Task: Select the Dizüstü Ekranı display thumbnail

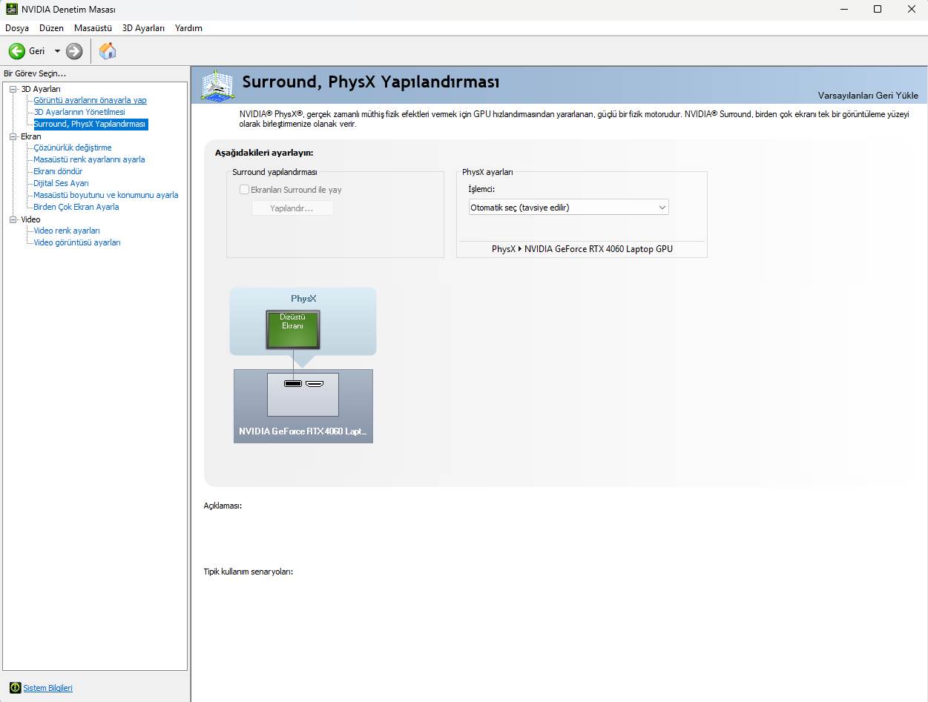Action: pyautogui.click(x=292, y=330)
